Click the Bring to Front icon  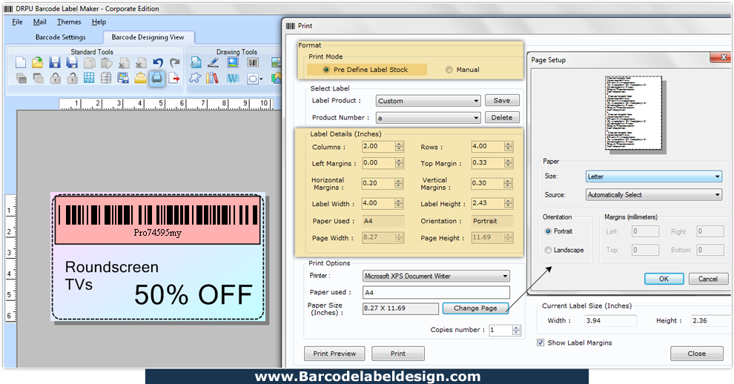pyautogui.click(x=21, y=78)
